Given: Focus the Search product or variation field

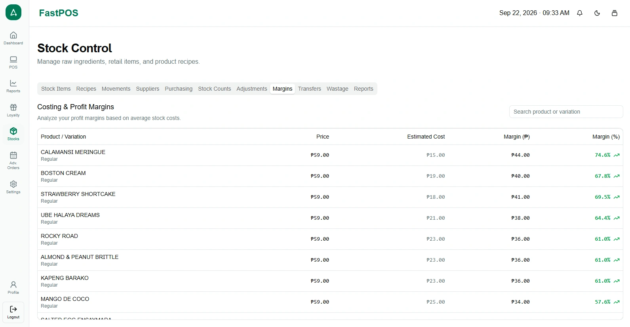Looking at the screenshot, I should (x=566, y=112).
